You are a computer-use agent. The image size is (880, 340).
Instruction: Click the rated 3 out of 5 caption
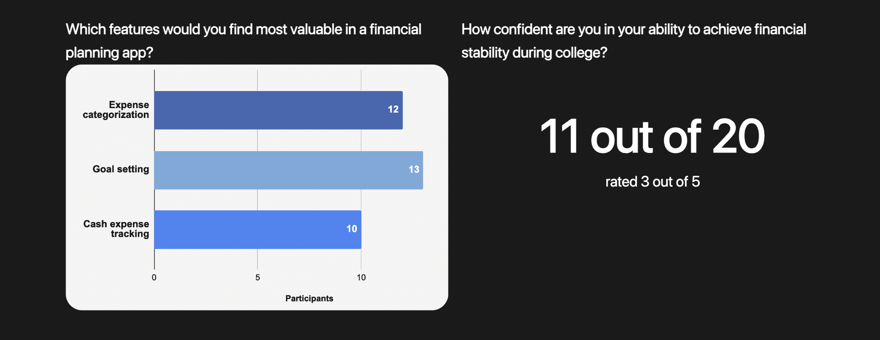coord(653,182)
